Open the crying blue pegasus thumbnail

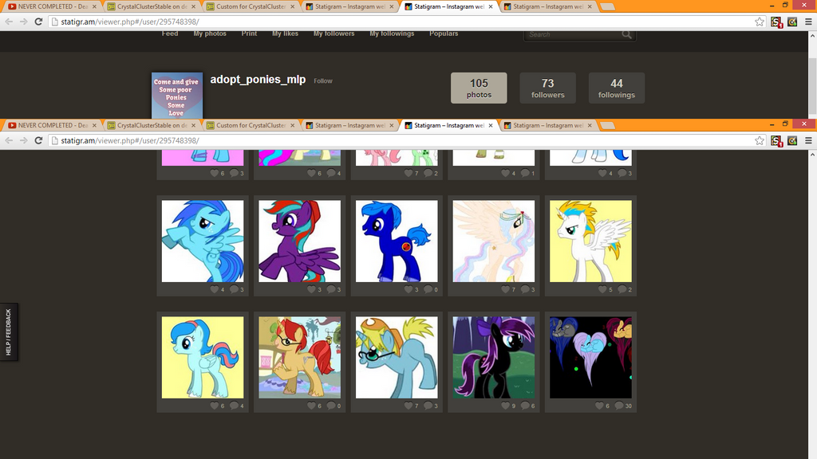coord(203,241)
